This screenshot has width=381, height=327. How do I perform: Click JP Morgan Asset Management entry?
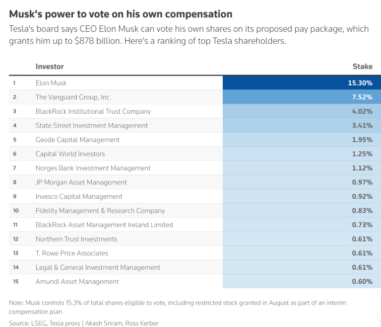[x=81, y=182]
